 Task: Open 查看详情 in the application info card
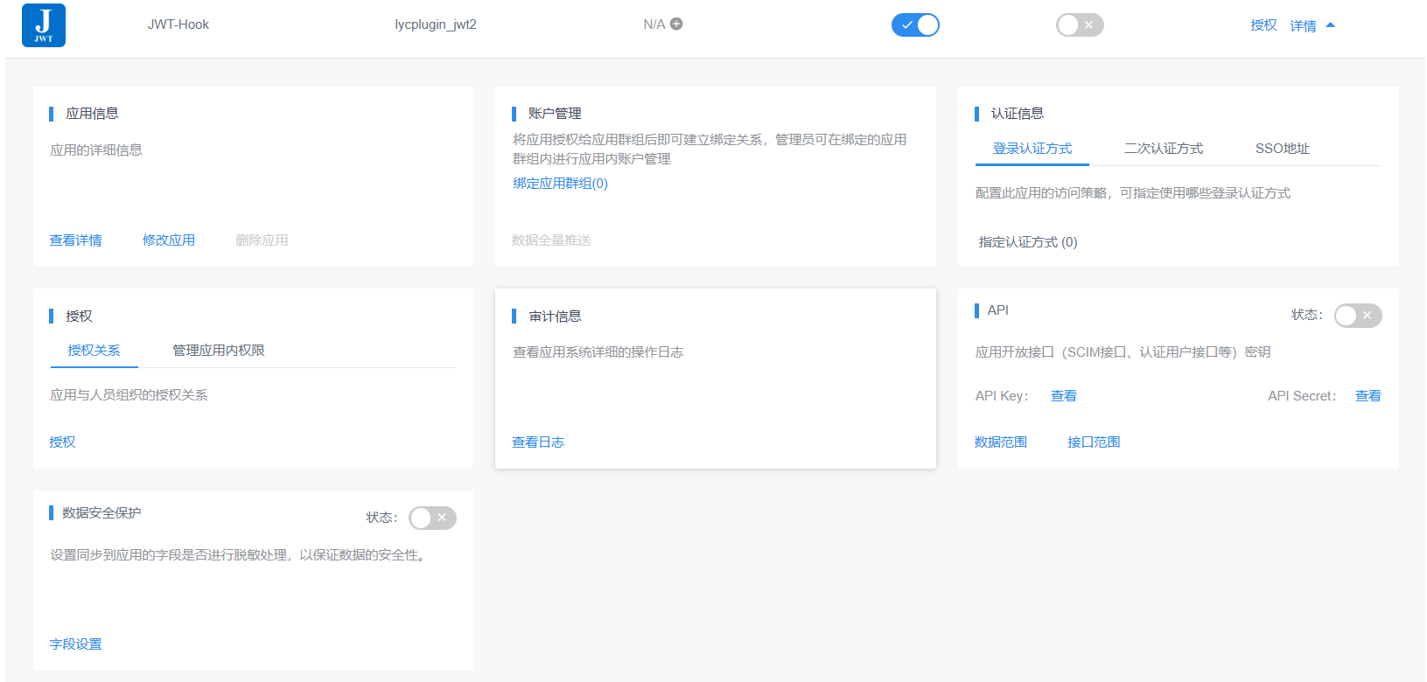coord(75,240)
